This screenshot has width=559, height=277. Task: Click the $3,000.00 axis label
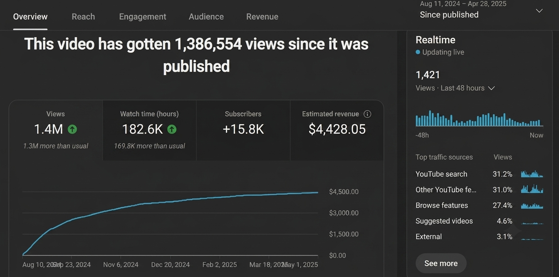point(344,213)
